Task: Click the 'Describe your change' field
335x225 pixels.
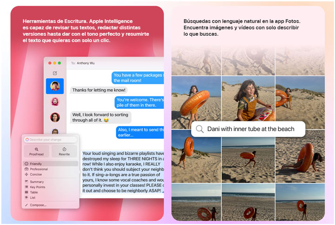Action: [50, 139]
